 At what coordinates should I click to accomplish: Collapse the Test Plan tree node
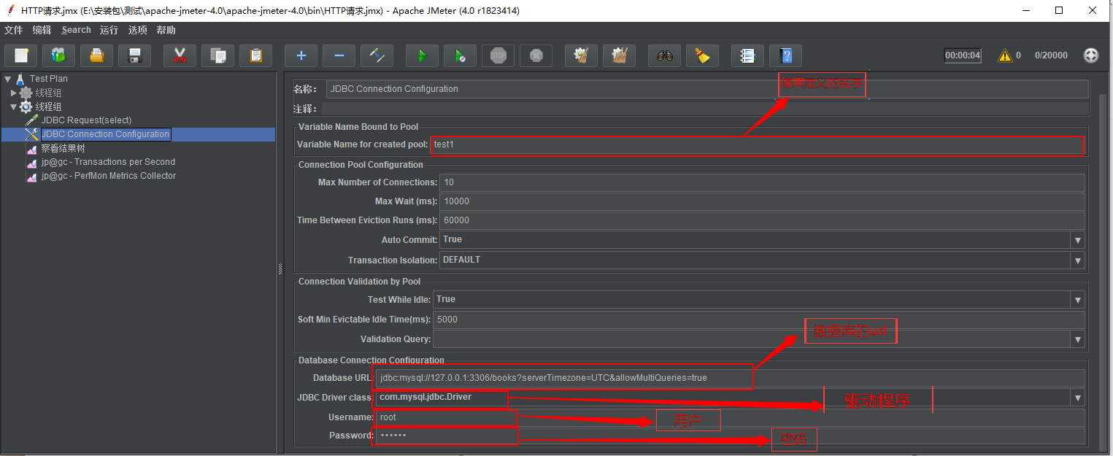[7, 79]
